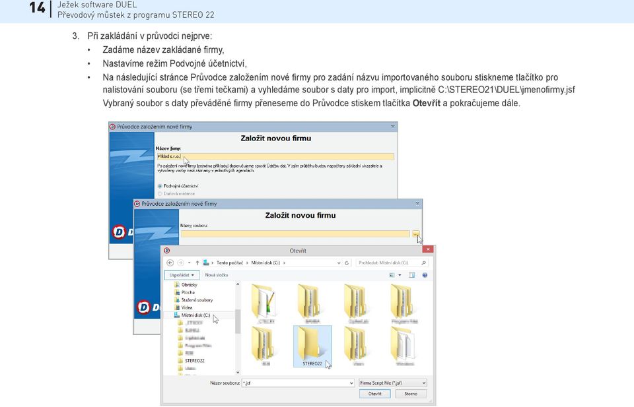Close the middle 'Průvodce založením nové firmy' window

(417, 203)
